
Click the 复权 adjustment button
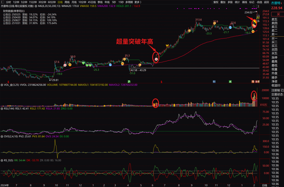[216, 2]
